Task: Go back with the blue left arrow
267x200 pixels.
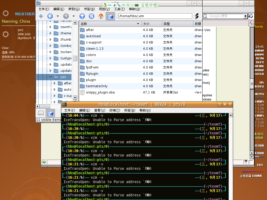Action: pyautogui.click(x=50, y=16)
